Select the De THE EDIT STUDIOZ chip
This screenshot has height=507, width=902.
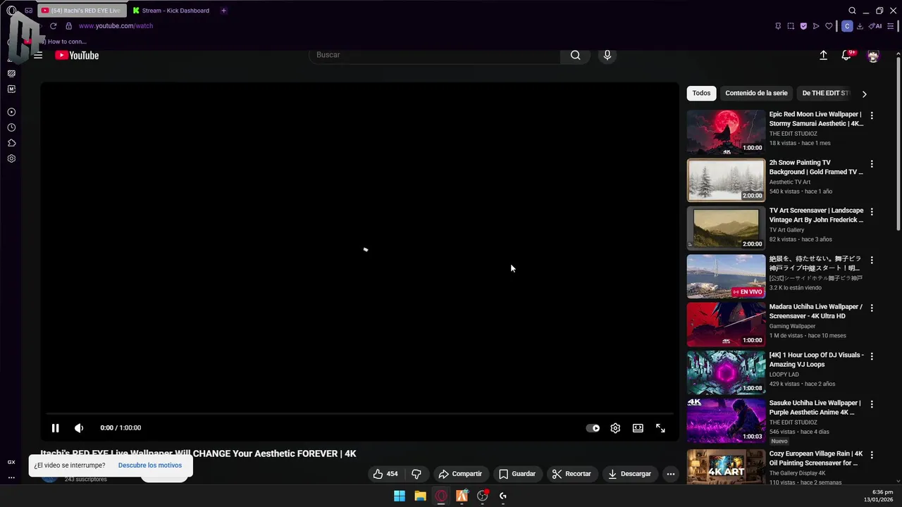(x=826, y=93)
